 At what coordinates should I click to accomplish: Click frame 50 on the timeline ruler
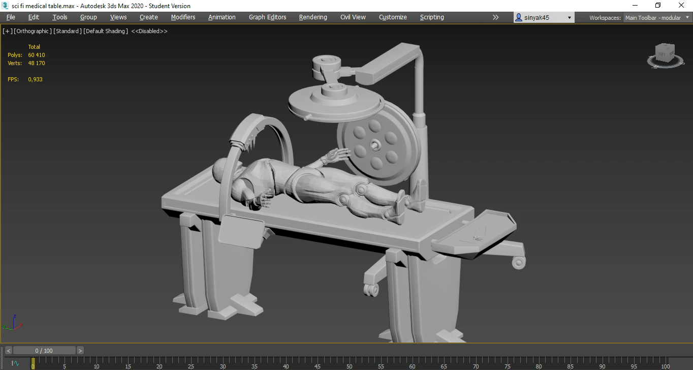point(349,364)
